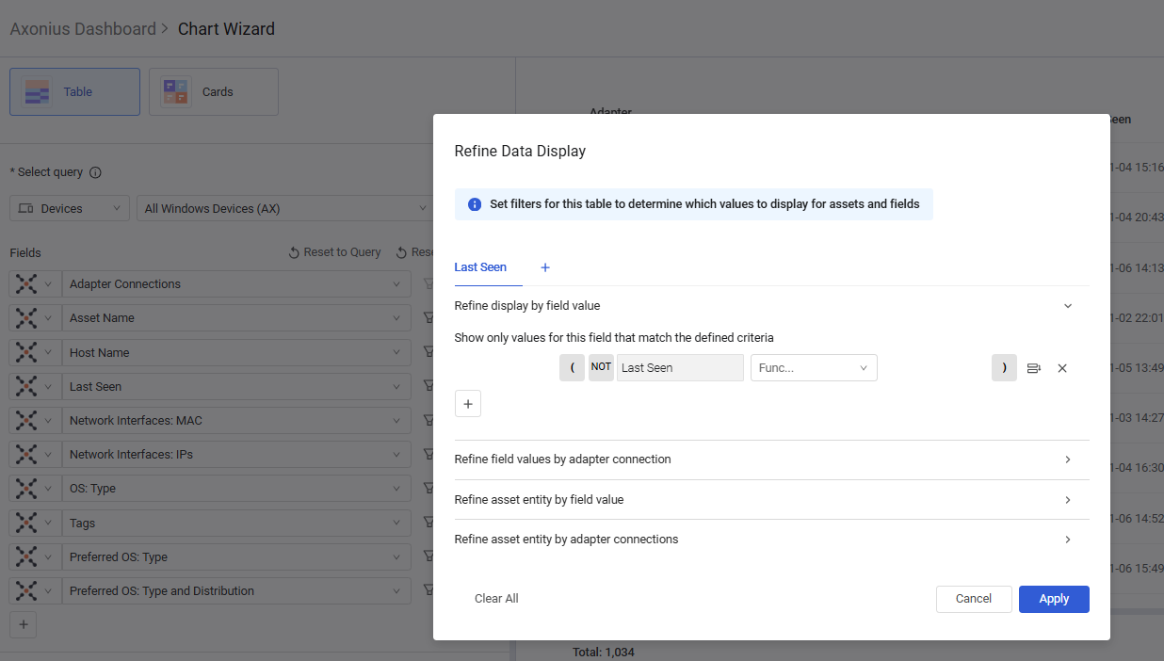Open the Func... function dropdown
This screenshot has width=1164, height=661.
[814, 367]
